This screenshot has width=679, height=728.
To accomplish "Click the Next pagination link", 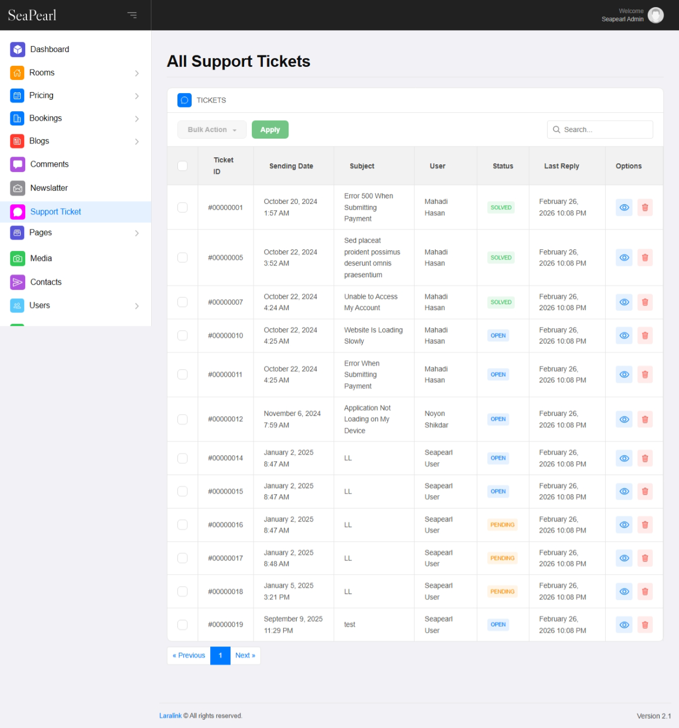I will tap(245, 656).
